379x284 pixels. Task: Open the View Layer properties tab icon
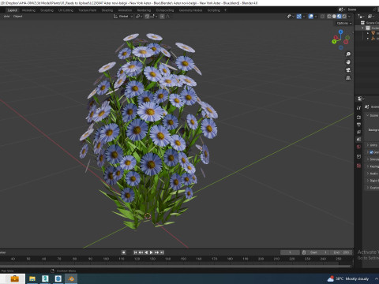click(x=358, y=132)
